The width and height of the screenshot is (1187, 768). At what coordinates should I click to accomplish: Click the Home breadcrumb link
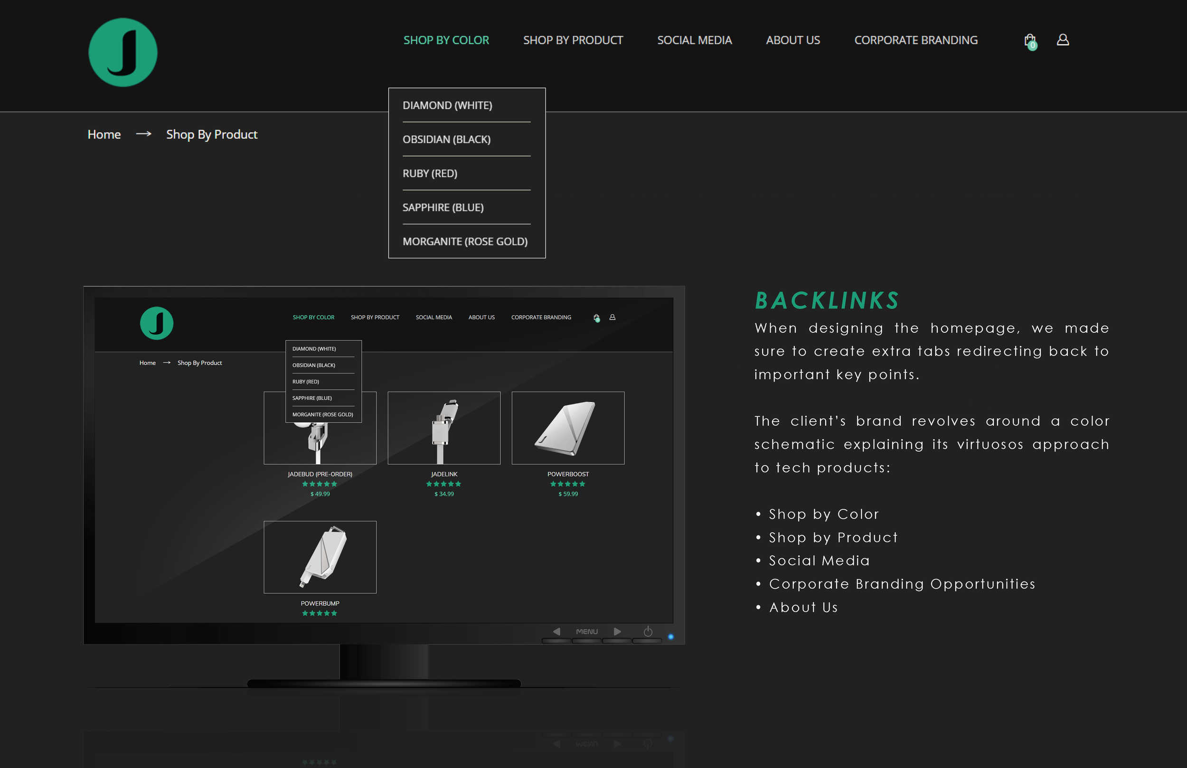104,134
